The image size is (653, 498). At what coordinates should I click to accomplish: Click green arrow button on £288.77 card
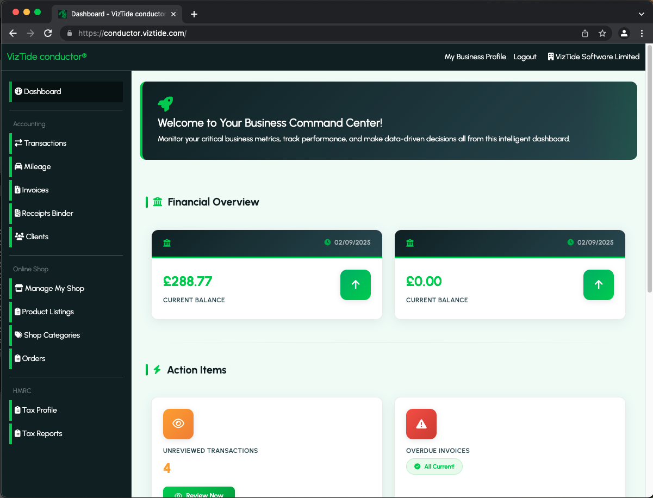click(356, 285)
